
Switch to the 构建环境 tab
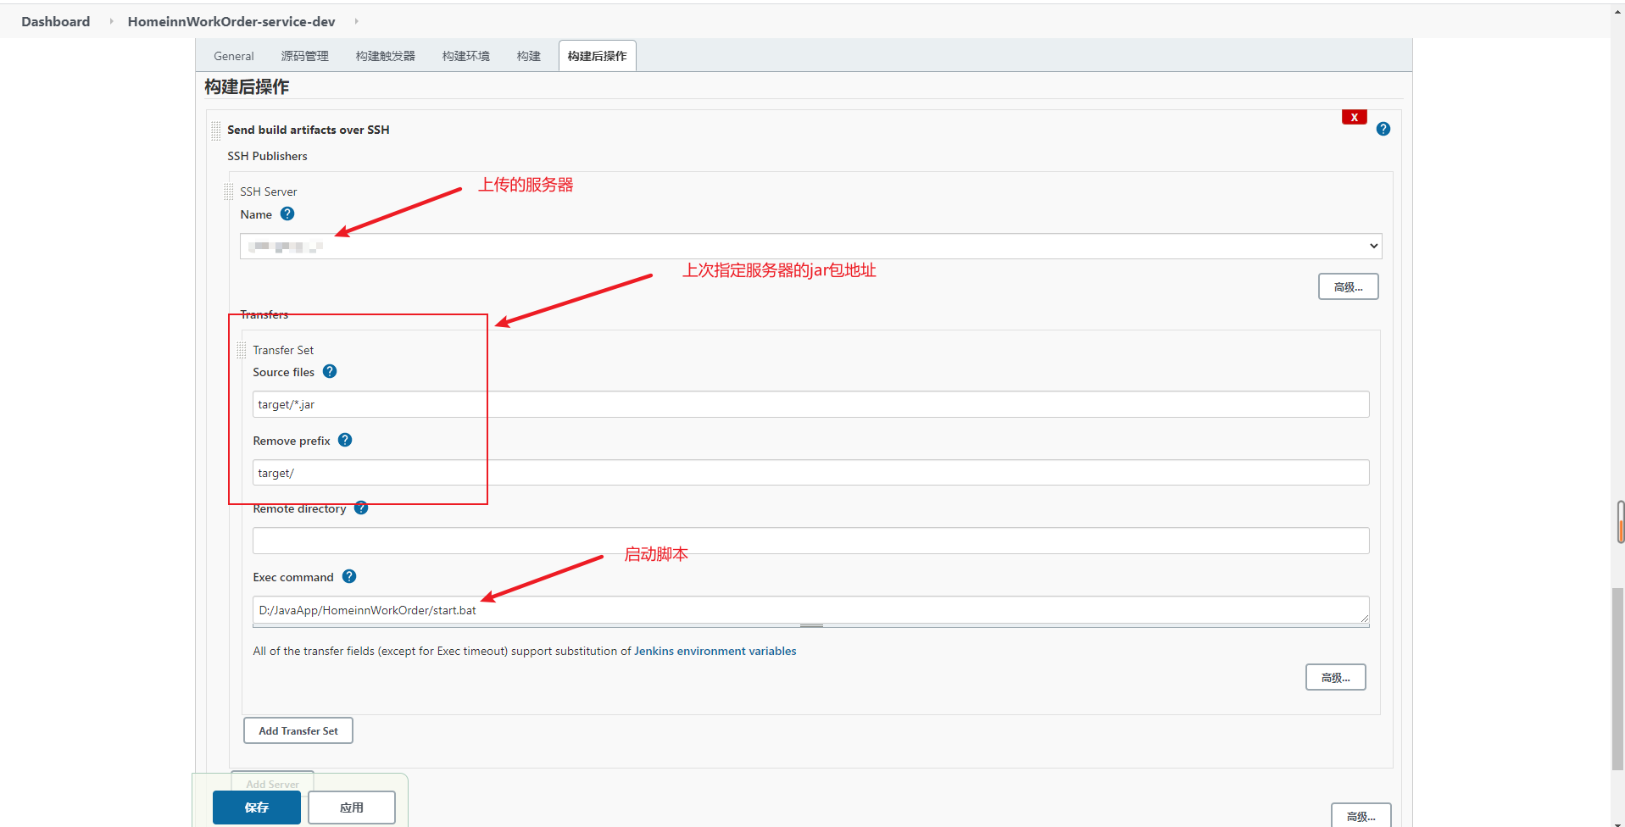coord(466,56)
